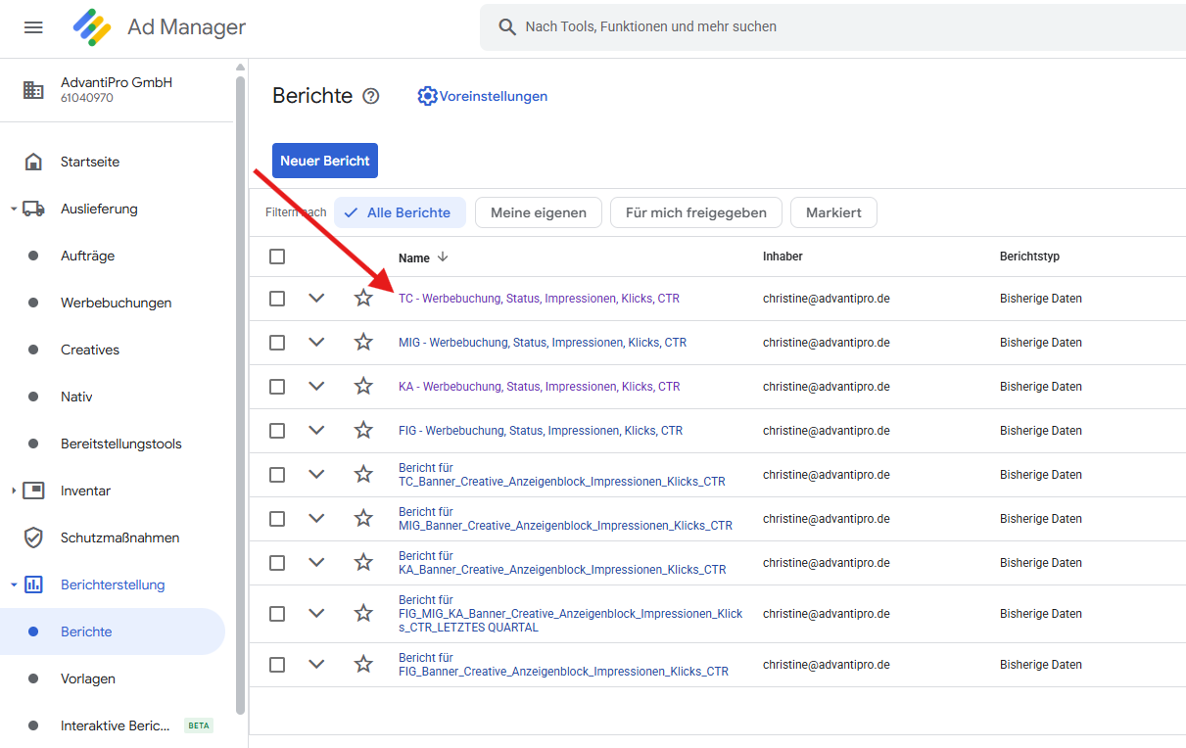Click the Voreinstellungen gear icon
The width and height of the screenshot is (1186, 748).
coord(427,96)
